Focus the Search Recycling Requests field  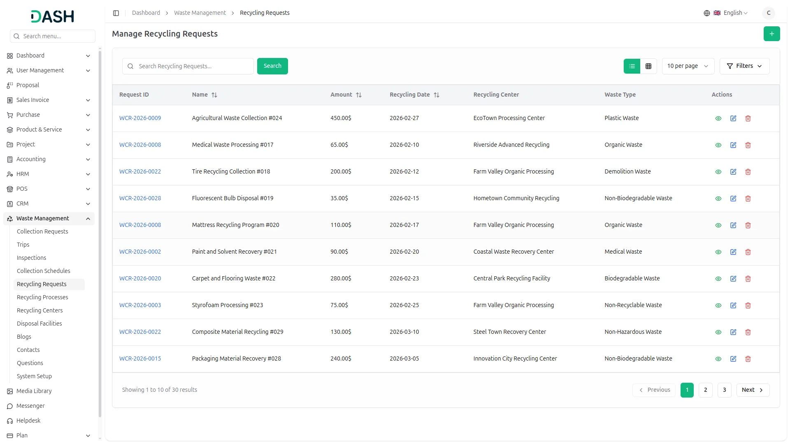(x=193, y=66)
